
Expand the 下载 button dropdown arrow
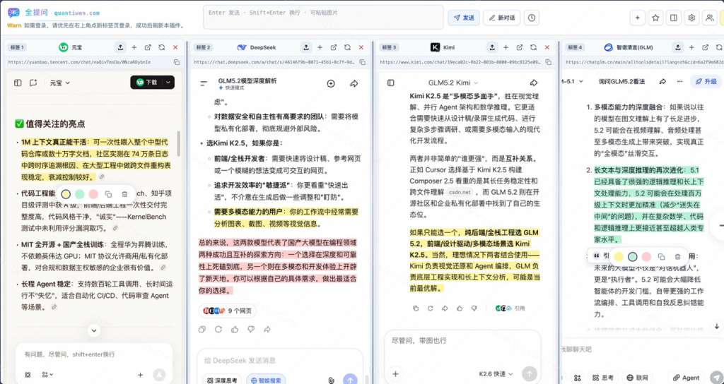tap(168, 83)
